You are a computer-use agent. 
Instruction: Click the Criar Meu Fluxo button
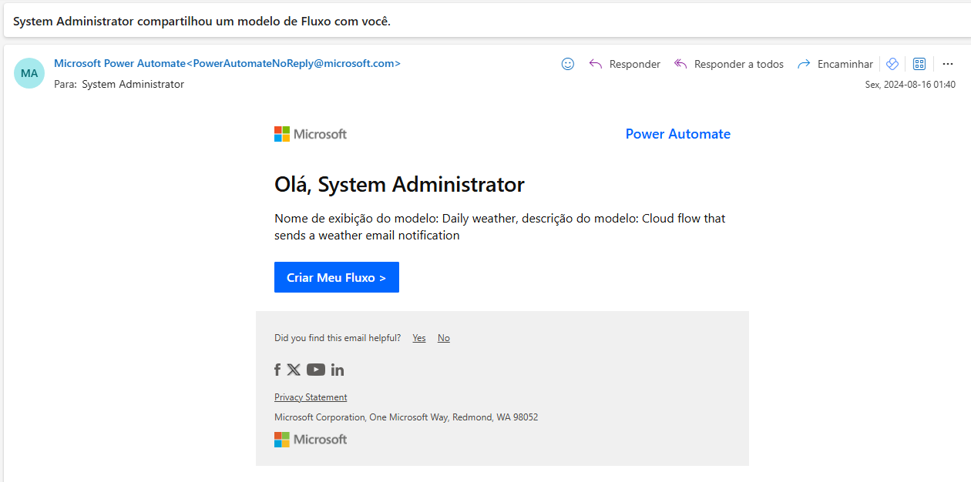[337, 277]
